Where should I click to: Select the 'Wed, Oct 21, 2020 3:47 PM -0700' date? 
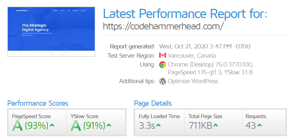[x=205, y=46]
